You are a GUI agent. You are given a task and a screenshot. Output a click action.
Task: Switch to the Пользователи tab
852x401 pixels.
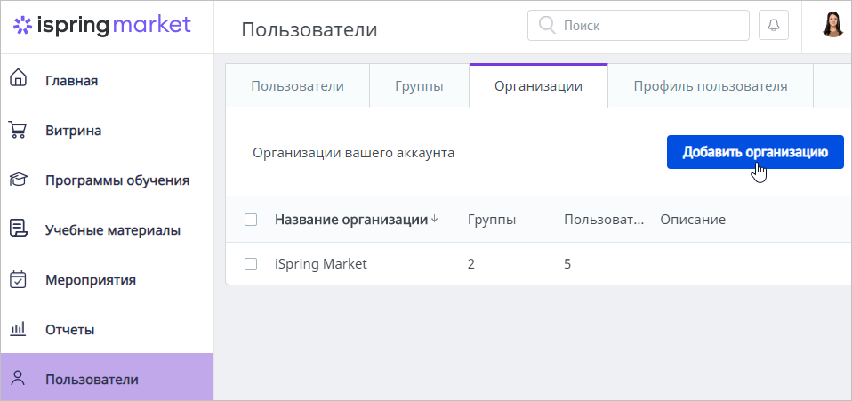click(297, 86)
